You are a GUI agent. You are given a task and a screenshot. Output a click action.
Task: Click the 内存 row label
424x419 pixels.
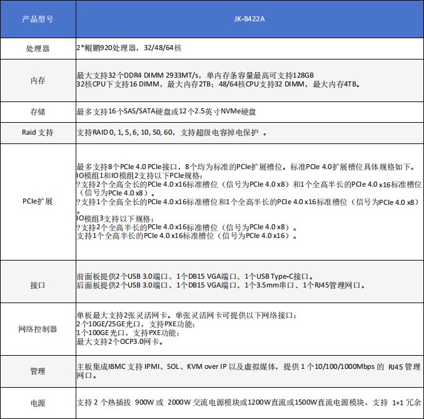pos(38,80)
